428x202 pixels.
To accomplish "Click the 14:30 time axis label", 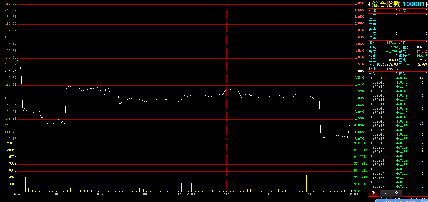I will [311, 194].
